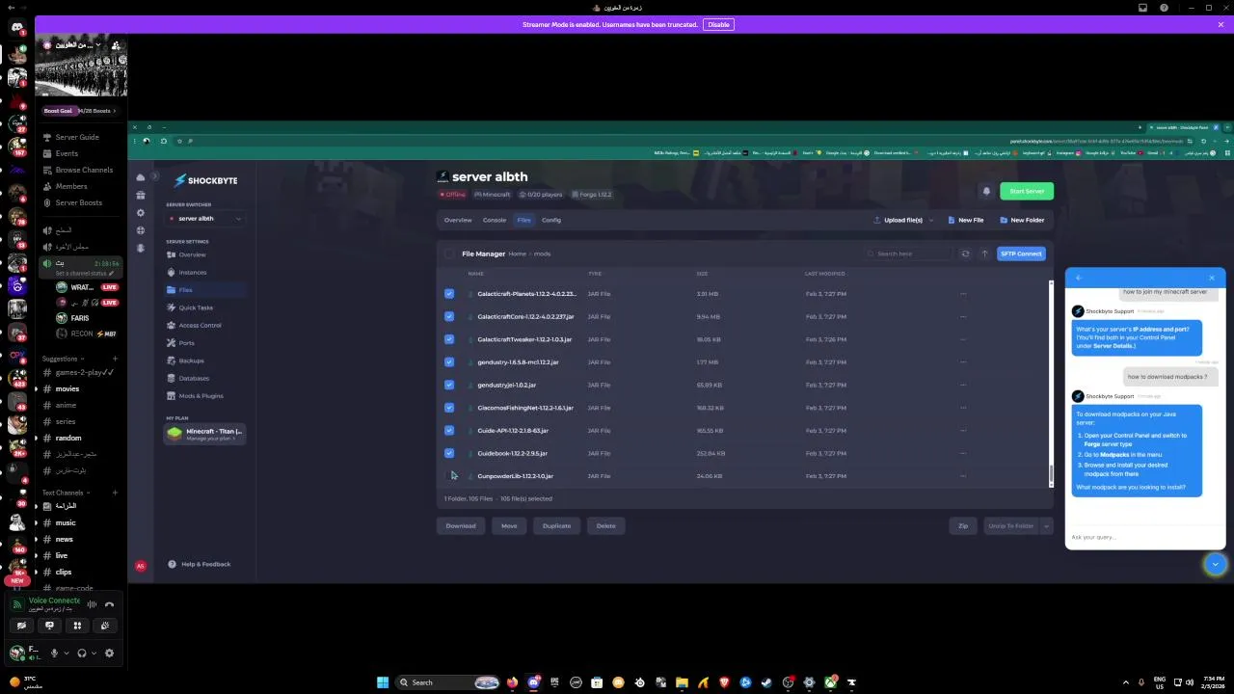Expand microphone options arrow in Discord panel
The image size is (1234, 694).
67,653
